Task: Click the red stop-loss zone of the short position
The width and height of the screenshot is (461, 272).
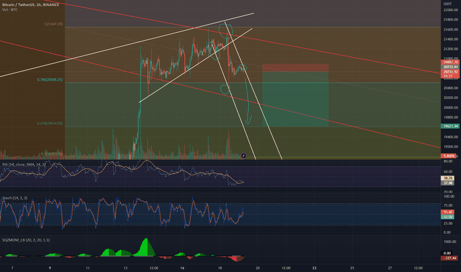Action: 295,68
